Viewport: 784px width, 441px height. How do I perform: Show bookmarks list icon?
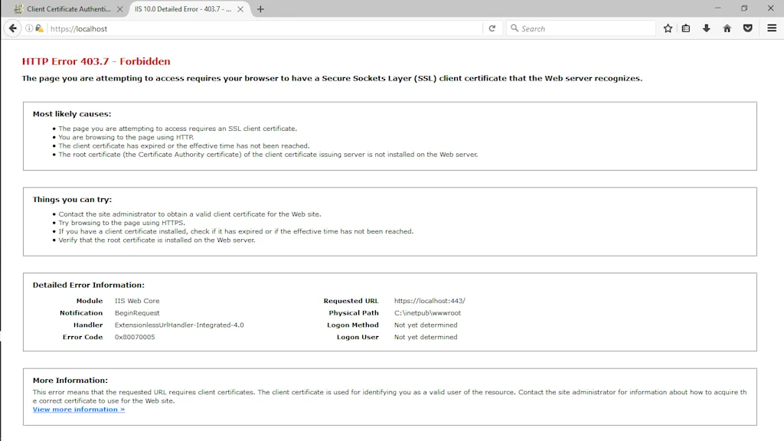tap(686, 28)
